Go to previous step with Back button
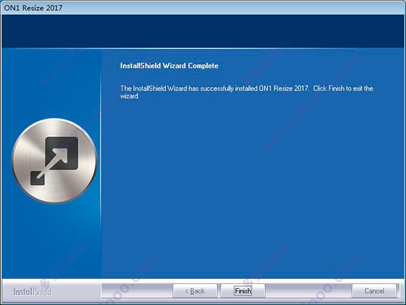Viewport: 406px width, 305px height. click(195, 291)
